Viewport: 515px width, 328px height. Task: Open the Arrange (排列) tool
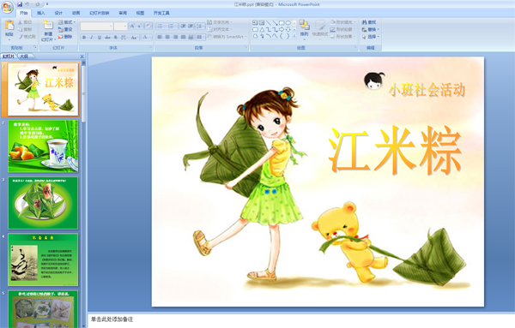[305, 28]
